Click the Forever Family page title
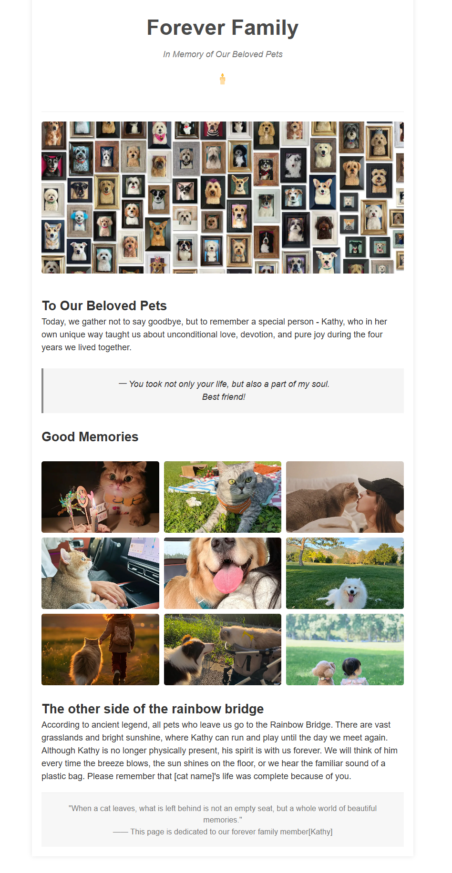Image resolution: width=452 pixels, height=873 pixels. (223, 28)
